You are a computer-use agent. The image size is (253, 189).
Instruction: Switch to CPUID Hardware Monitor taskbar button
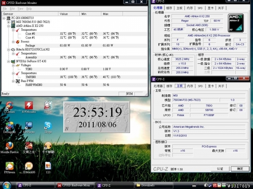(x=75, y=185)
